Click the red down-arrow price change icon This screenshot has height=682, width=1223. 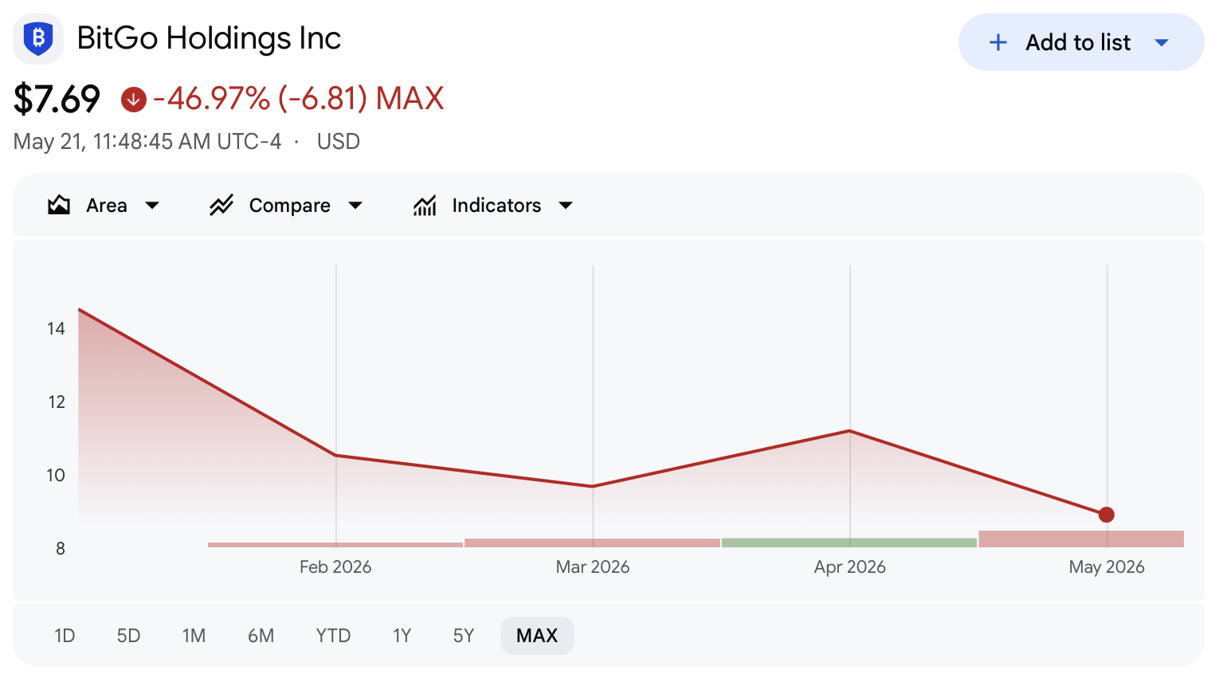point(133,100)
